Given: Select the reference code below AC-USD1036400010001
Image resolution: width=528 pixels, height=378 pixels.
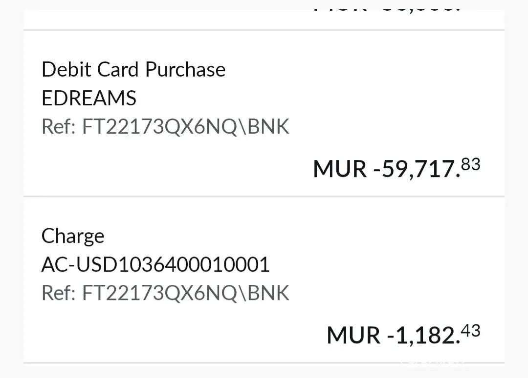Looking at the screenshot, I should (186, 293).
